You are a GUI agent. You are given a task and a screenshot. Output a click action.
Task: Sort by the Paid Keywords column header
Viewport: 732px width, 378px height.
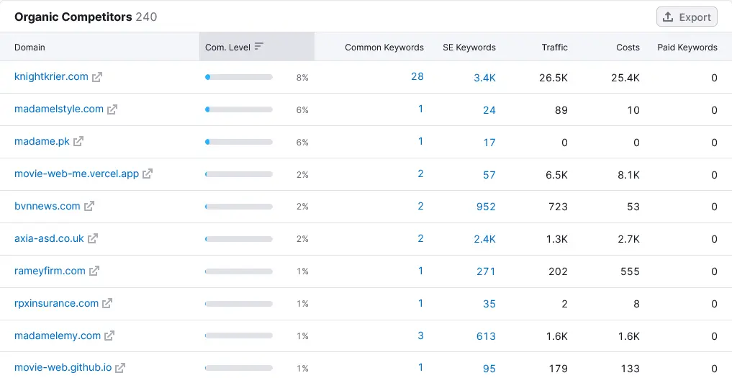pyautogui.click(x=687, y=48)
